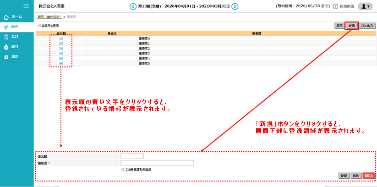Click 重要度 column header
377x187 pixels.
pyautogui.click(x=257, y=33)
